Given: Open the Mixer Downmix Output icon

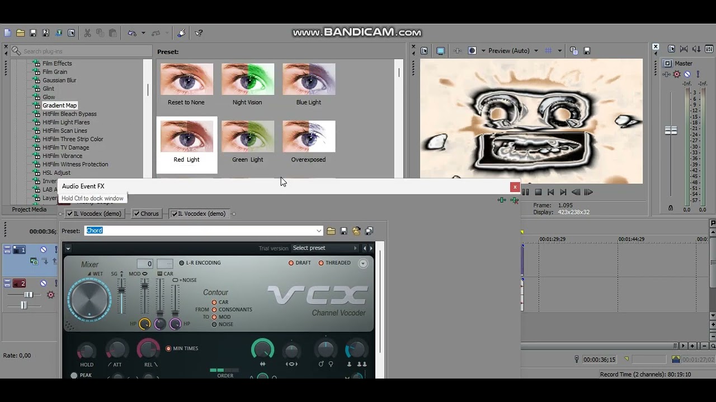Looking at the screenshot, I should [684, 49].
